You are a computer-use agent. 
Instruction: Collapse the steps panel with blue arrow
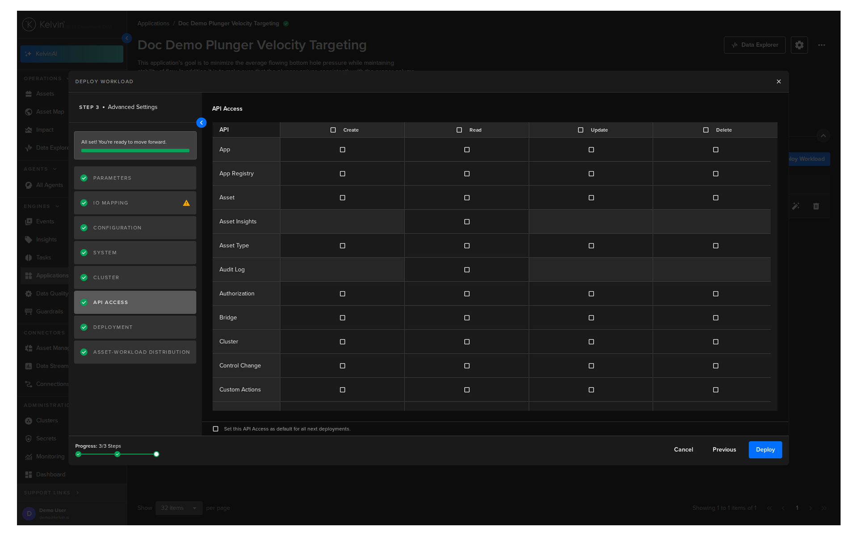click(202, 123)
